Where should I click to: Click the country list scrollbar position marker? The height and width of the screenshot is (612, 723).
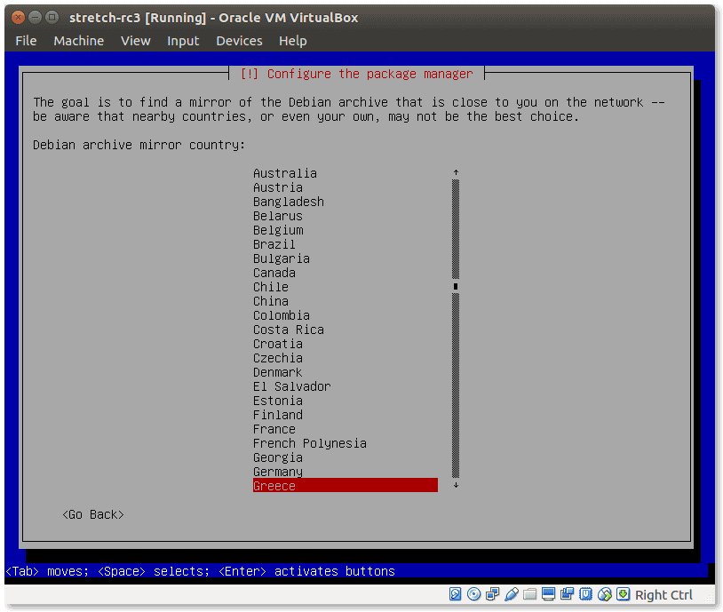click(x=456, y=287)
